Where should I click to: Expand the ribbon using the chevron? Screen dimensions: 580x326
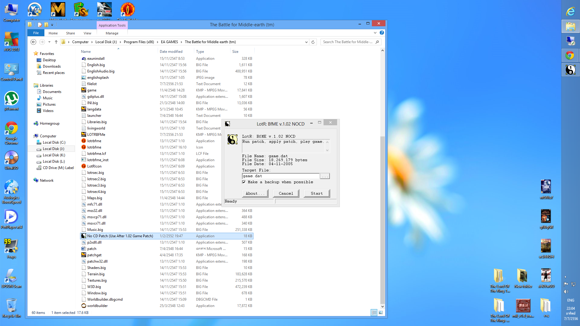375,33
